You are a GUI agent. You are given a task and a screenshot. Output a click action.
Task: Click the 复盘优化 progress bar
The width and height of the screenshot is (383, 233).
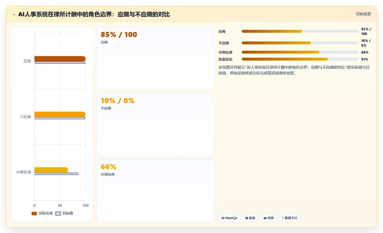[300, 59]
